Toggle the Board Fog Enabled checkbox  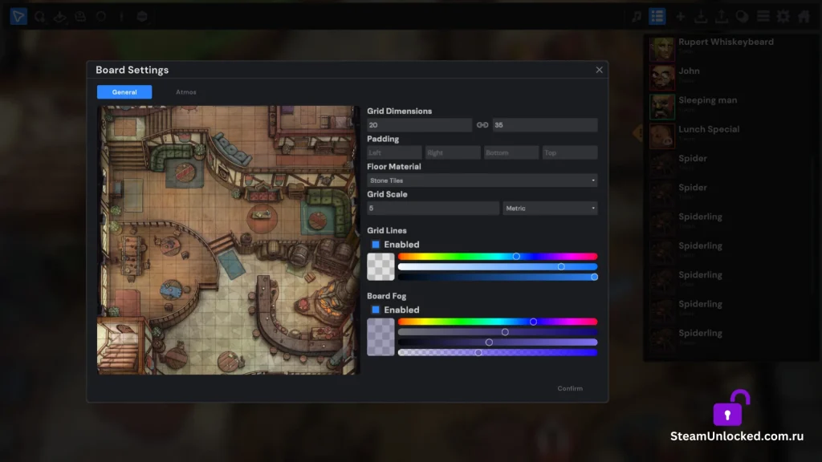[376, 310]
